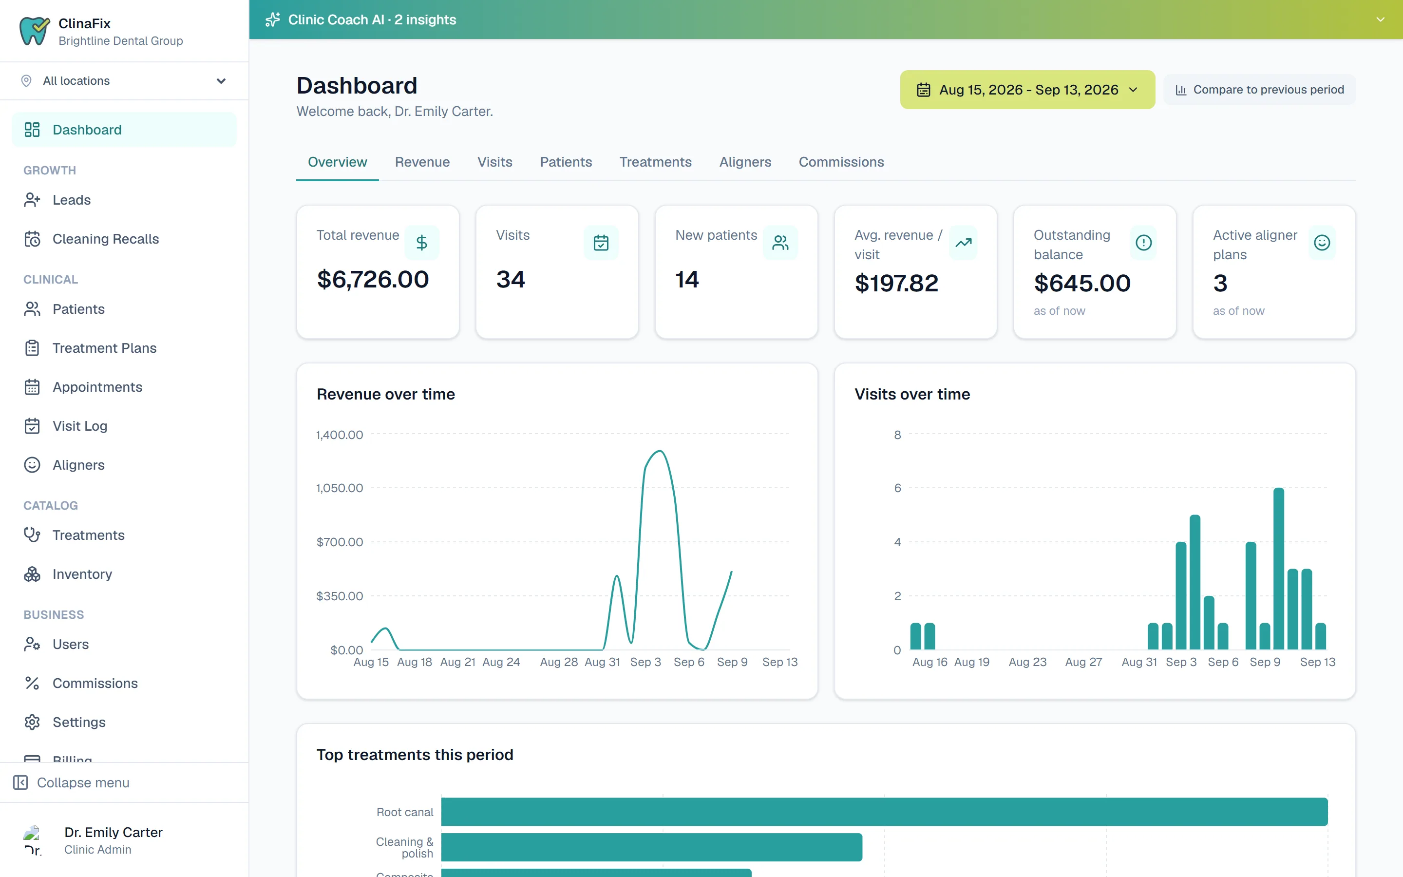Click the alert icon on Outstanding balance card

[1143, 243]
